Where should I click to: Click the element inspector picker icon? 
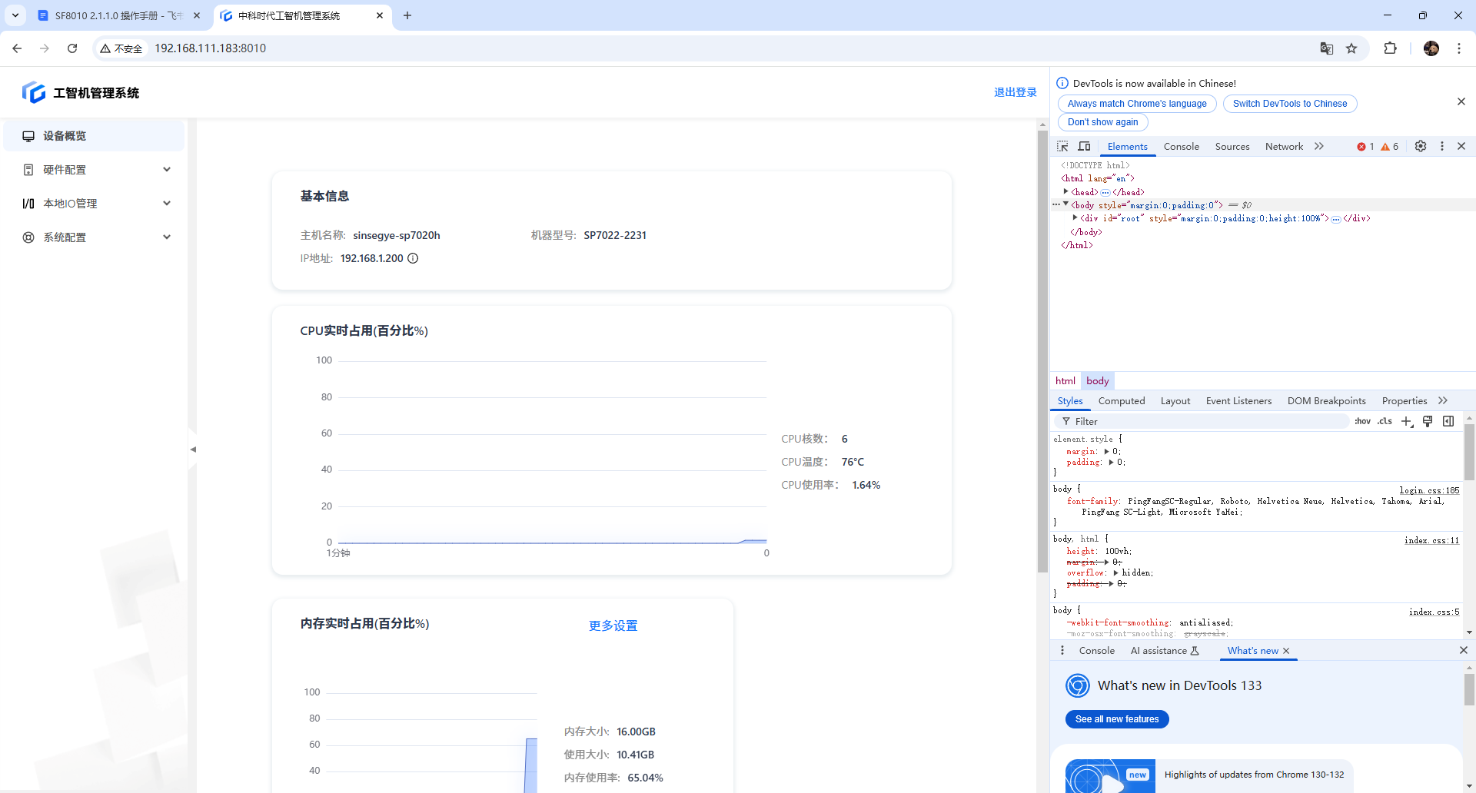pos(1062,147)
